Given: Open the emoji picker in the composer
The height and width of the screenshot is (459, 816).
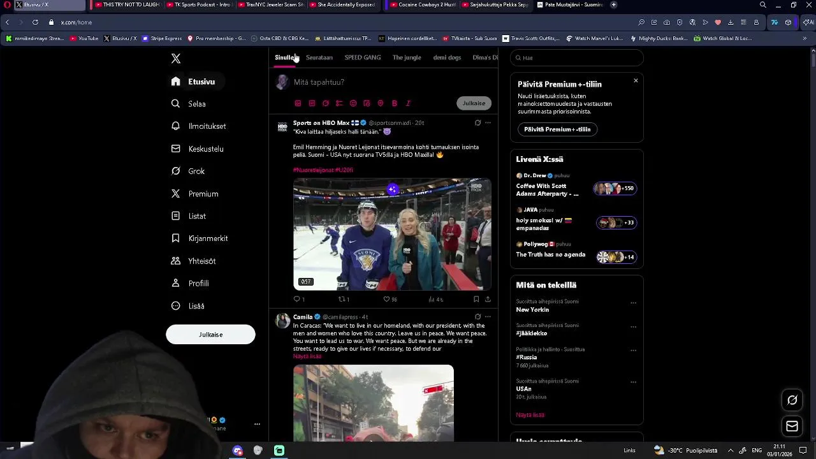Looking at the screenshot, I should coord(353,103).
